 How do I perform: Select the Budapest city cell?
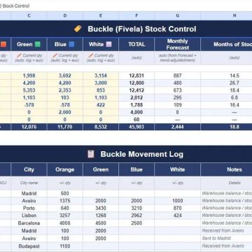point(29,246)
